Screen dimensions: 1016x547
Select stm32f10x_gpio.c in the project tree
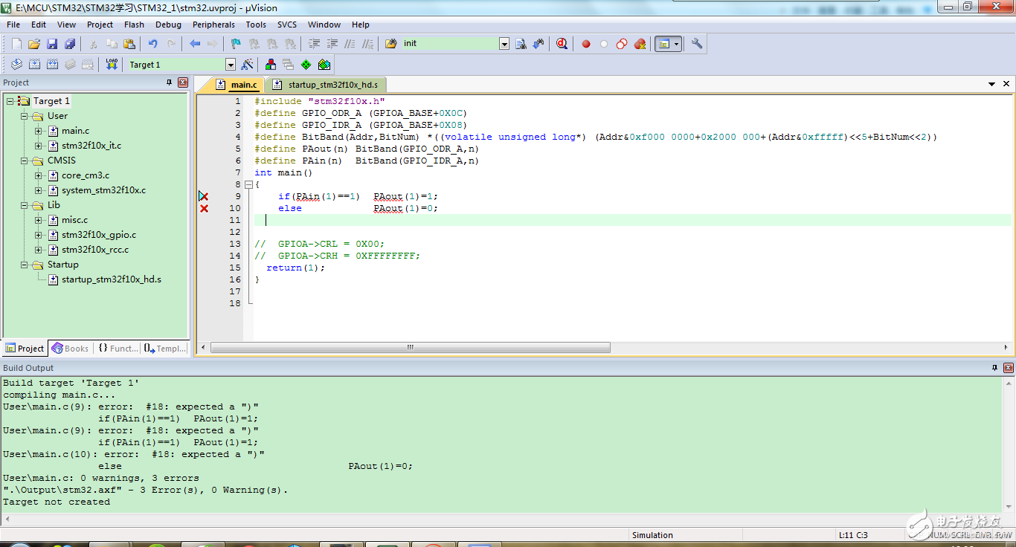point(98,235)
